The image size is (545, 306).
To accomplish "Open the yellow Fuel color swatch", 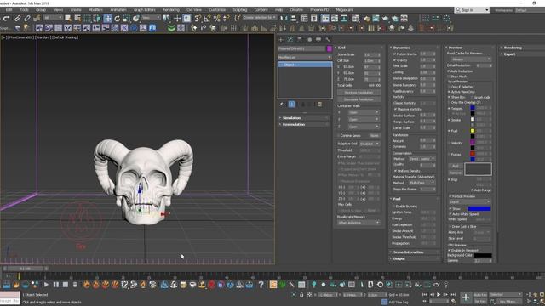I will click(473, 131).
